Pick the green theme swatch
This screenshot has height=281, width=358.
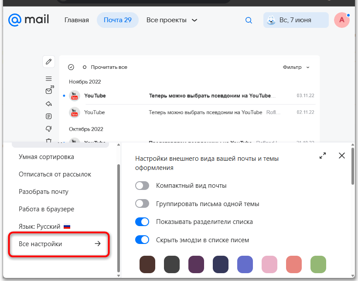point(318,264)
